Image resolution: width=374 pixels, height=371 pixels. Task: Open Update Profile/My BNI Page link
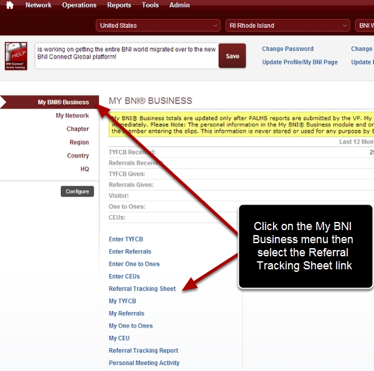click(x=300, y=62)
